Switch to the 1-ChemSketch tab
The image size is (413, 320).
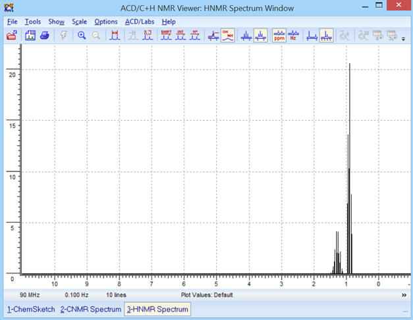pos(31,309)
